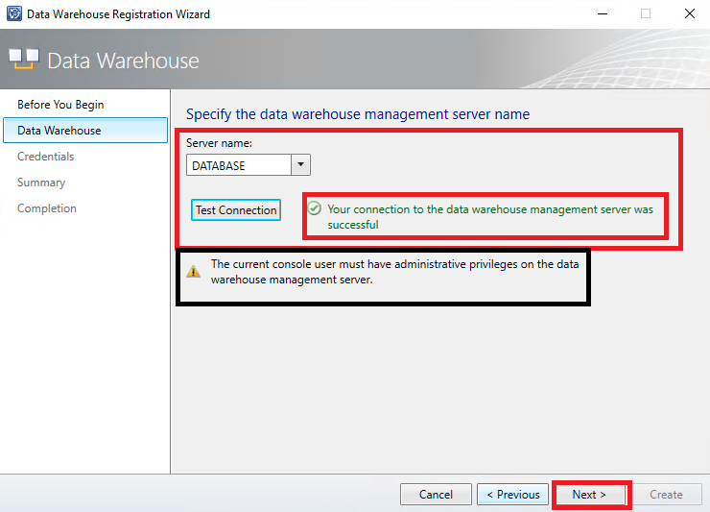Go back with the Previous button
The width and height of the screenshot is (710, 512).
point(512,495)
